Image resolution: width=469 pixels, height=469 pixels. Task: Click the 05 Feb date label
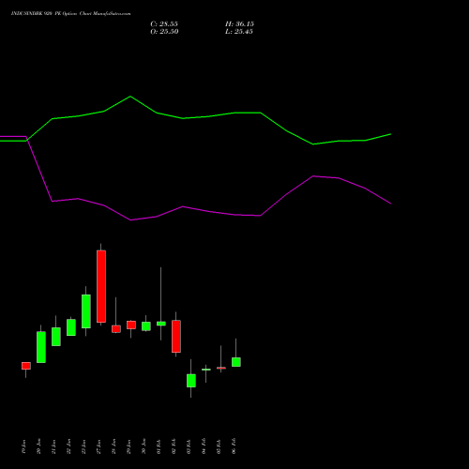[x=219, y=446]
